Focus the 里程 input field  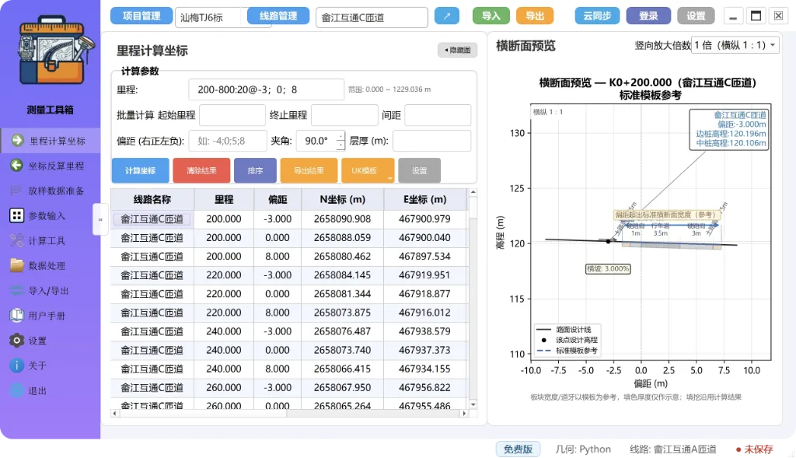point(266,90)
